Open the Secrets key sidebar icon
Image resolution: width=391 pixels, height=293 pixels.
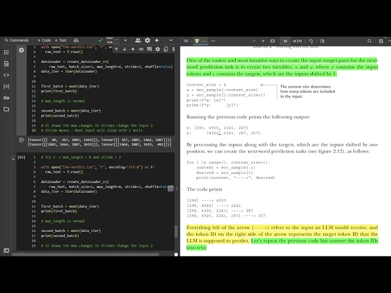(7, 98)
